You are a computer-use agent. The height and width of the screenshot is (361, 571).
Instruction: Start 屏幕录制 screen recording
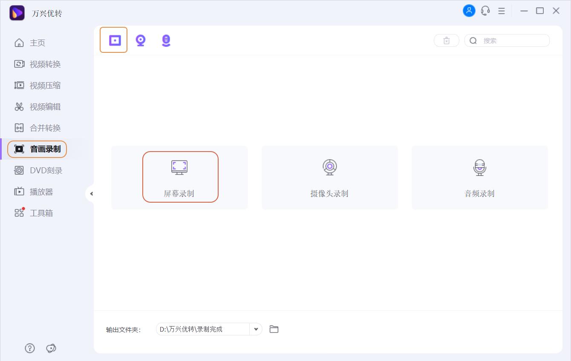pyautogui.click(x=179, y=177)
